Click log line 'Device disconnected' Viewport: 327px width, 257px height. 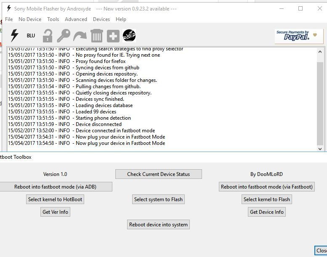coord(65,124)
